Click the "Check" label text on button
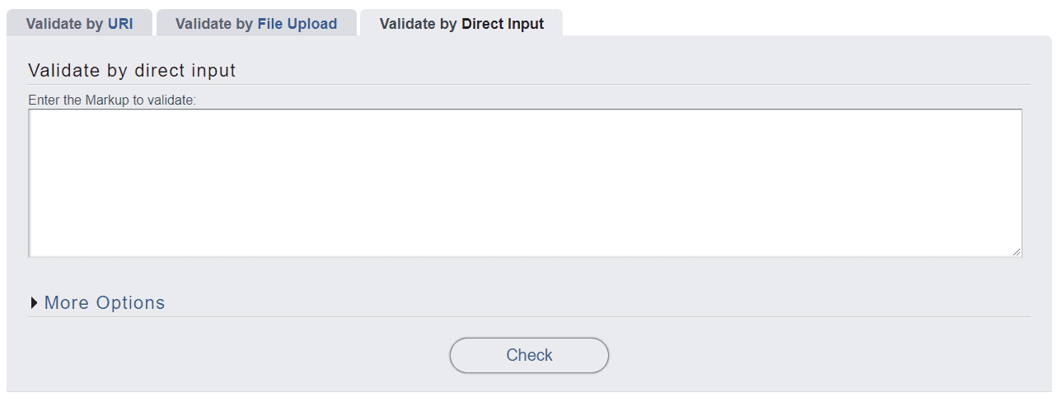The height and width of the screenshot is (402, 1062). [529, 355]
